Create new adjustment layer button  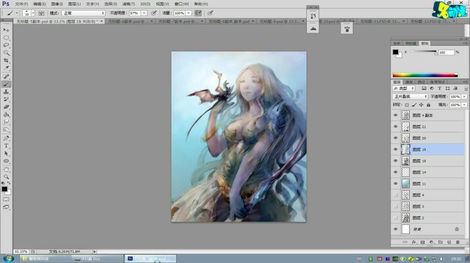[x=431, y=242]
